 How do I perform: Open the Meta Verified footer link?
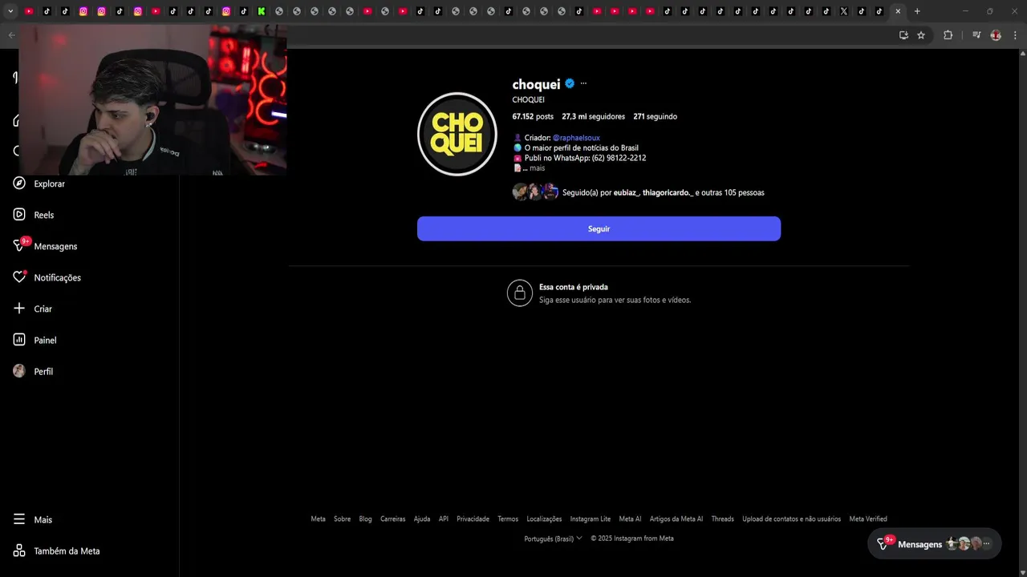point(868,518)
